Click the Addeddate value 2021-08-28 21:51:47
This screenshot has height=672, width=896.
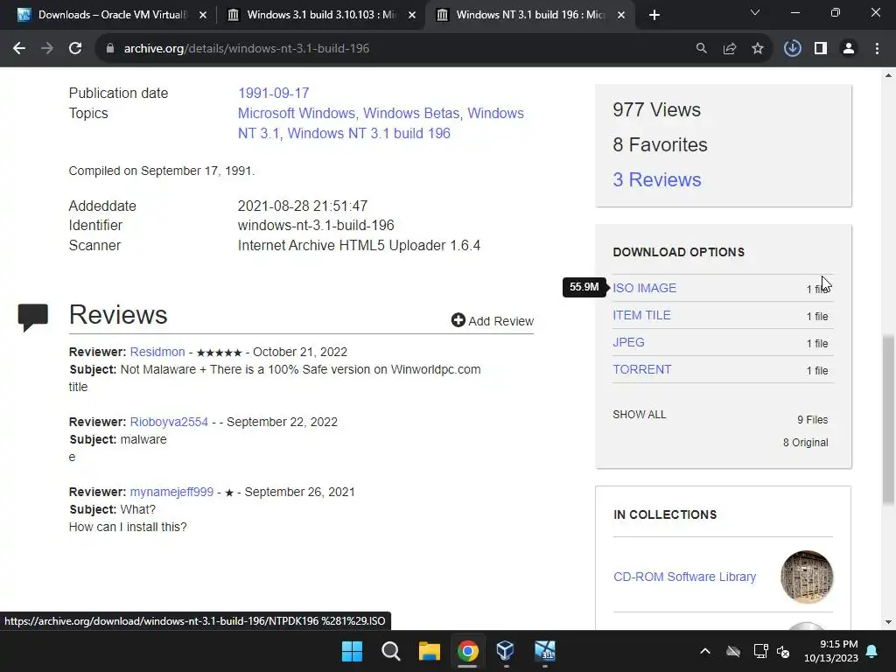coord(303,206)
